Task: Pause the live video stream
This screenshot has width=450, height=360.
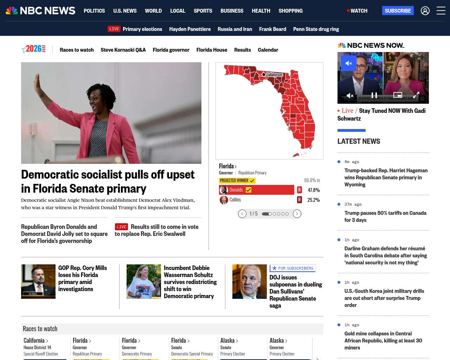Action: click(374, 95)
